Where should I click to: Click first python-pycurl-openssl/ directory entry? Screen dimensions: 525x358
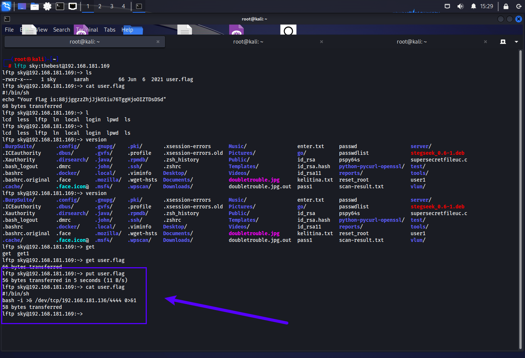(x=372, y=166)
